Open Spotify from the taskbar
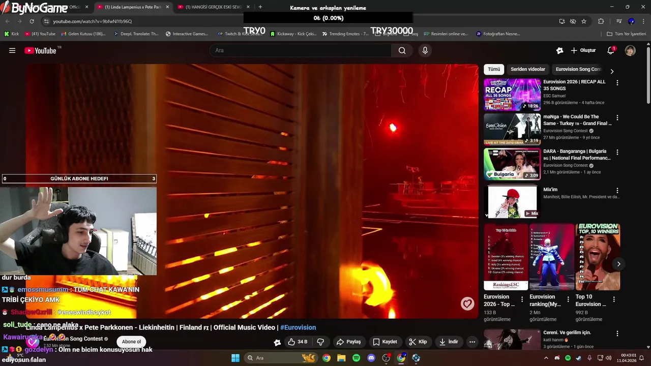The width and height of the screenshot is (651, 366). tap(356, 358)
